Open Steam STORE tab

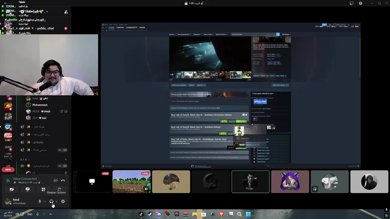point(112,28)
